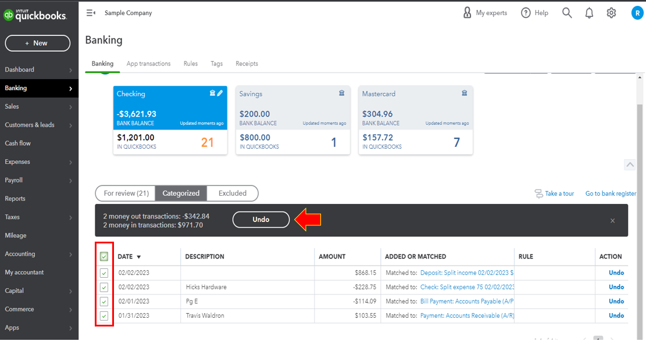
Task: Open My accountant in sidebar
Action: click(x=24, y=272)
